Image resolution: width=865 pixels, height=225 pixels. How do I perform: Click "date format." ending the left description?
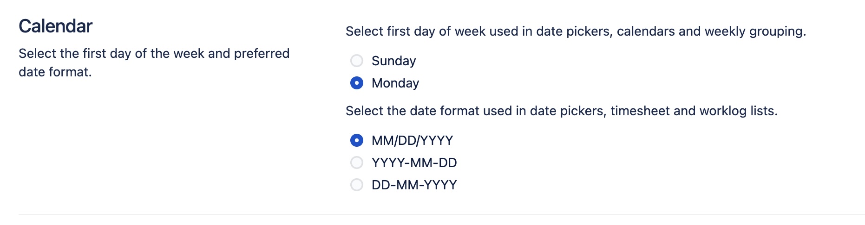[x=55, y=72]
